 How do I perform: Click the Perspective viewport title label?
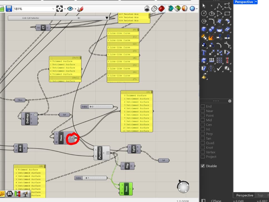click(244, 2)
